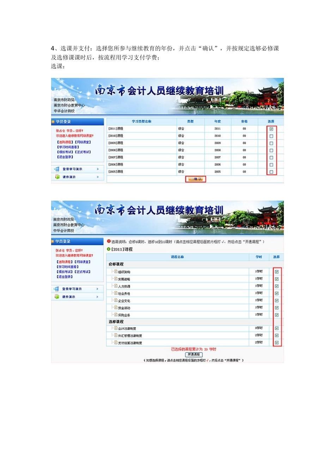This screenshot has width=335, height=474.
Task: Click the monitor icon of 登录学习演示 on year table page
Action: coord(57,169)
